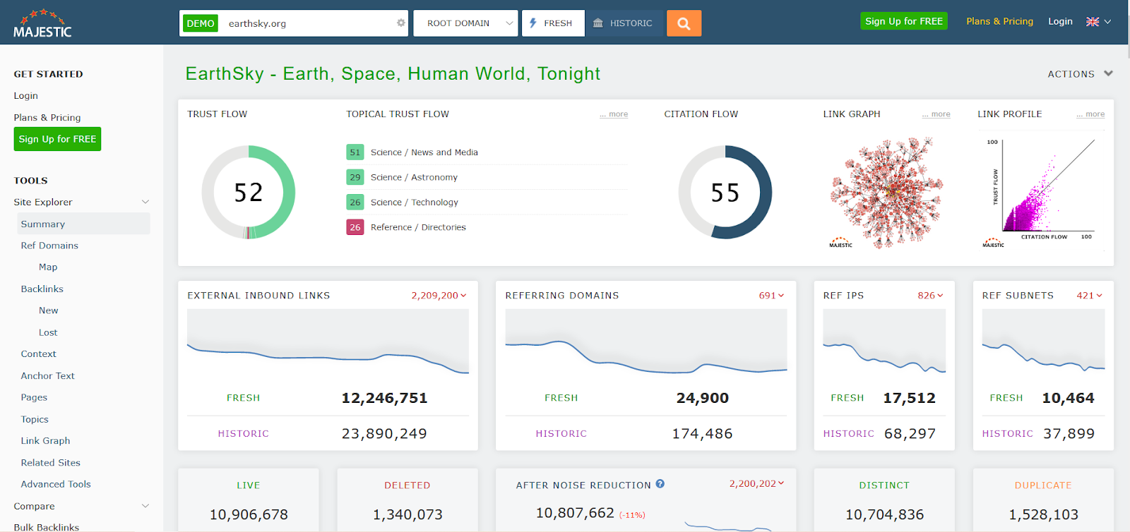Open Advanced Tools in the sidebar
The image size is (1130, 532).
tap(56, 484)
